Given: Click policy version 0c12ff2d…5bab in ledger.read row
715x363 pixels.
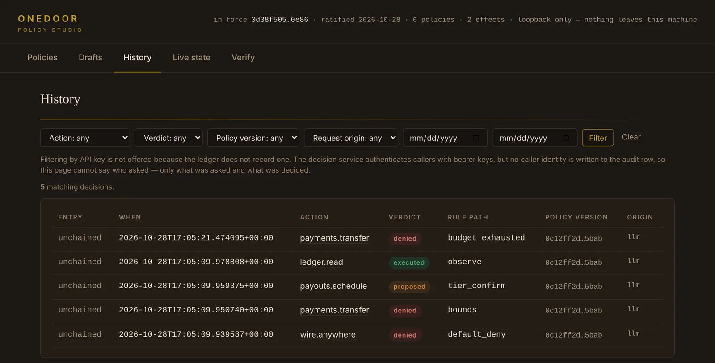Looking at the screenshot, I should pos(574,262).
